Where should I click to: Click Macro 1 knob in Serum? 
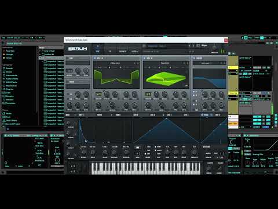point(68,123)
